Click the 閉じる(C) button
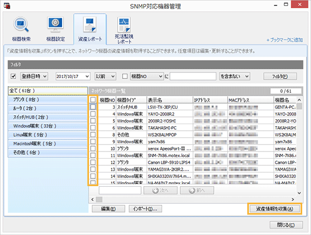This screenshot has width=311, height=235. [286, 225]
